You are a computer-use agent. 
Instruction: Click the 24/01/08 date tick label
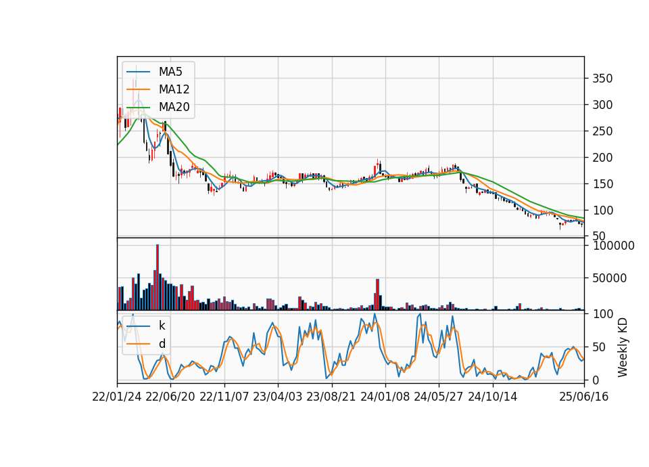385,397
